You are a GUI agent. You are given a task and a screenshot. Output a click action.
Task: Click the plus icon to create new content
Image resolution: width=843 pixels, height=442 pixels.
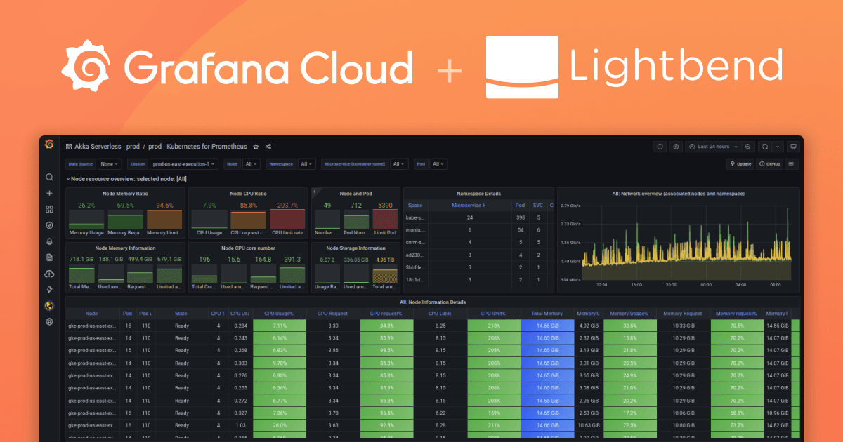[49, 193]
